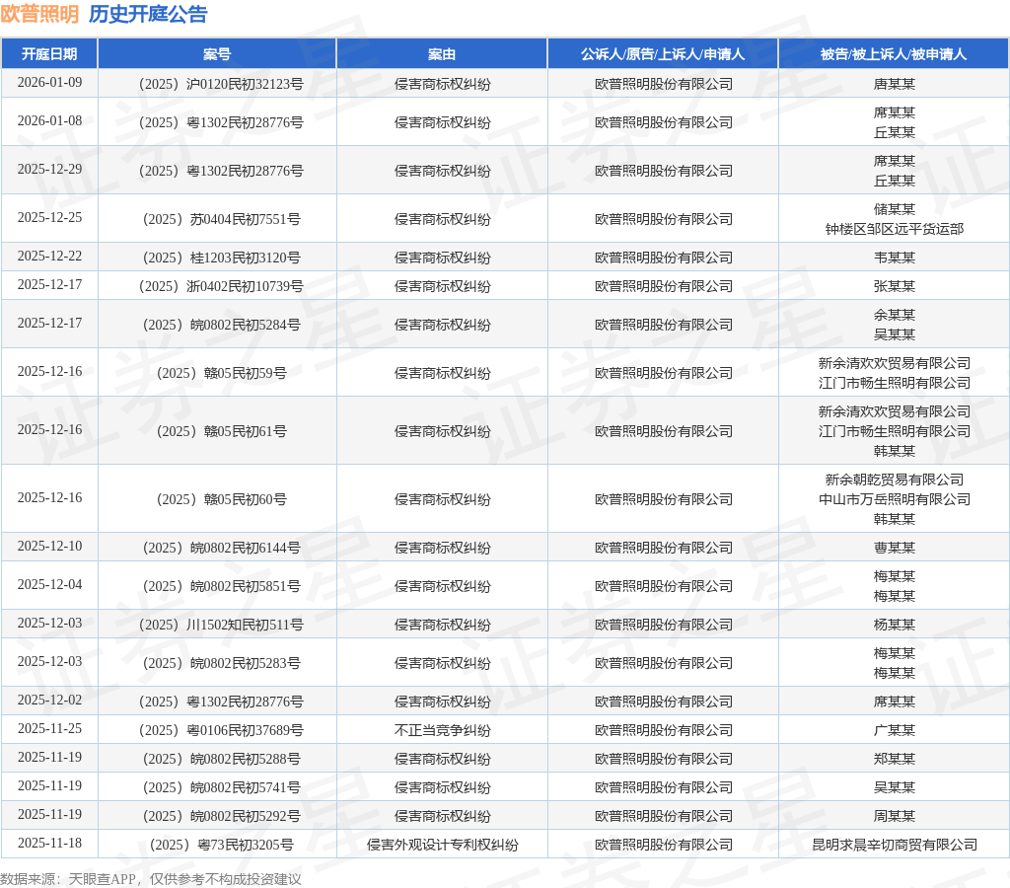The height and width of the screenshot is (888, 1010).
Task: Click the cause 侵害外观设计专利权纠纷
Action: click(x=442, y=845)
